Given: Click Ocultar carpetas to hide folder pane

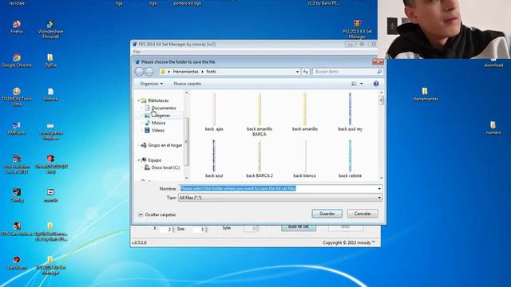Looking at the screenshot, I should coord(156,214).
